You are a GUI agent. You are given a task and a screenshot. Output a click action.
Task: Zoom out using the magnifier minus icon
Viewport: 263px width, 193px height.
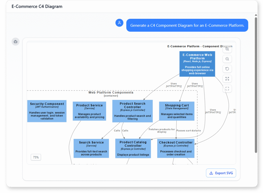coord(227,59)
